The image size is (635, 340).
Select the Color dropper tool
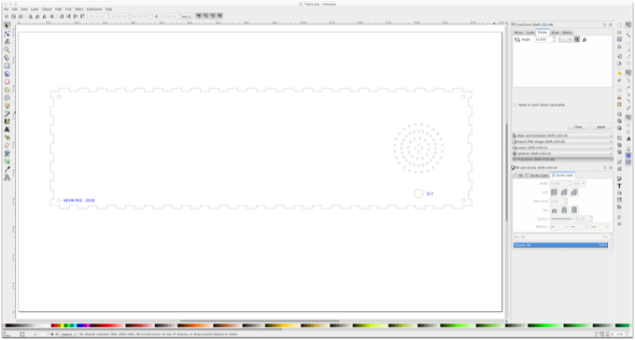7,169
